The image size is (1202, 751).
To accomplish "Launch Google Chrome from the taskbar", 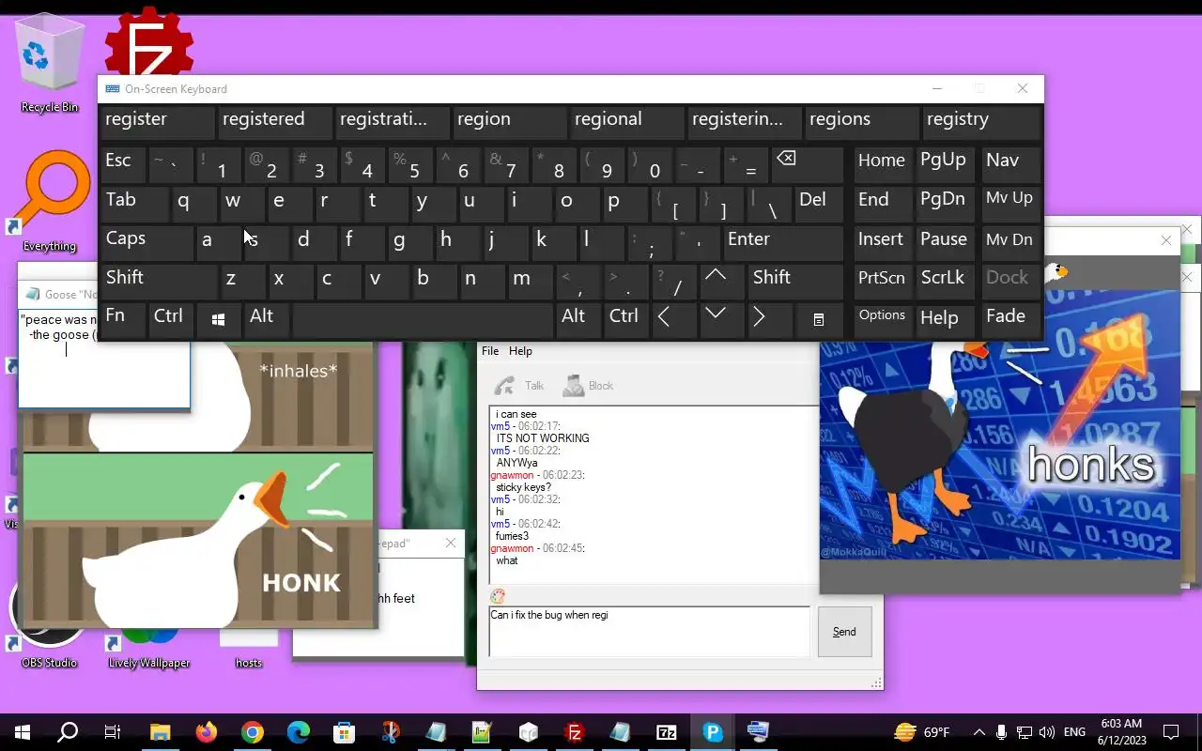I will 252,732.
